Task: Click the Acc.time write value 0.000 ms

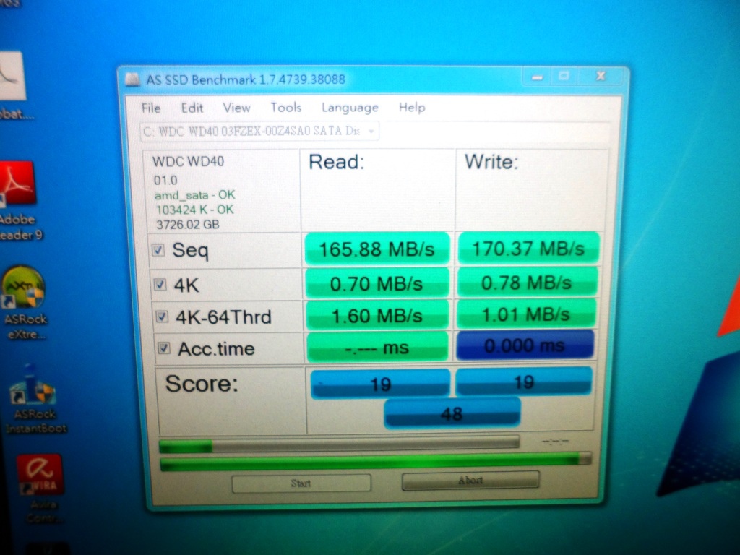Action: (525, 345)
